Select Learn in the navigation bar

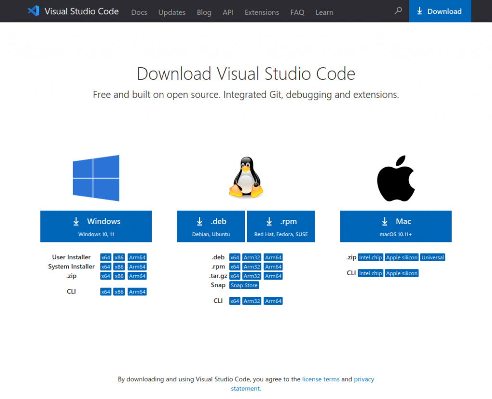point(324,12)
